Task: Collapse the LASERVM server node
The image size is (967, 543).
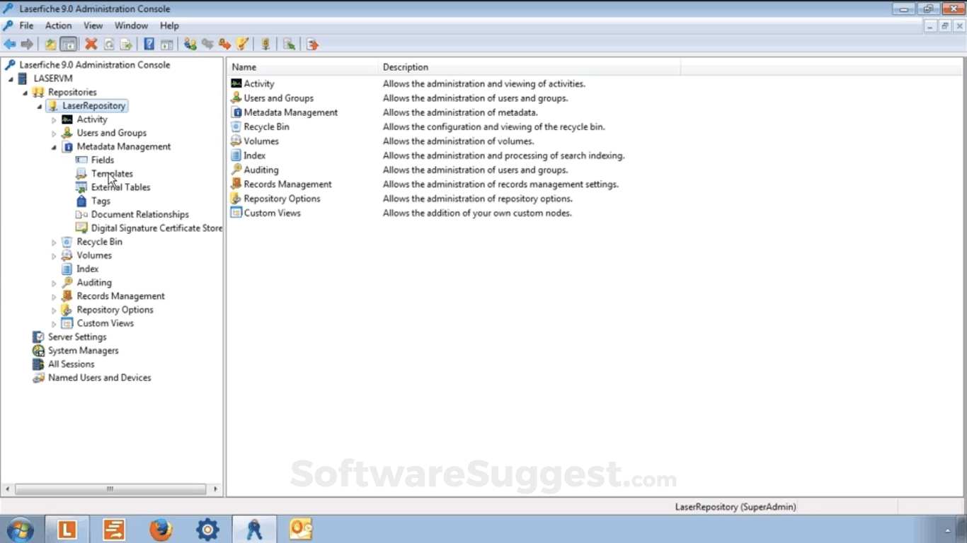Action: tap(11, 79)
